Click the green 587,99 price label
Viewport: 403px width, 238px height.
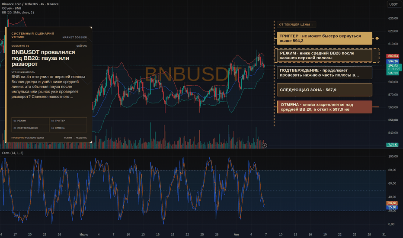click(393, 73)
